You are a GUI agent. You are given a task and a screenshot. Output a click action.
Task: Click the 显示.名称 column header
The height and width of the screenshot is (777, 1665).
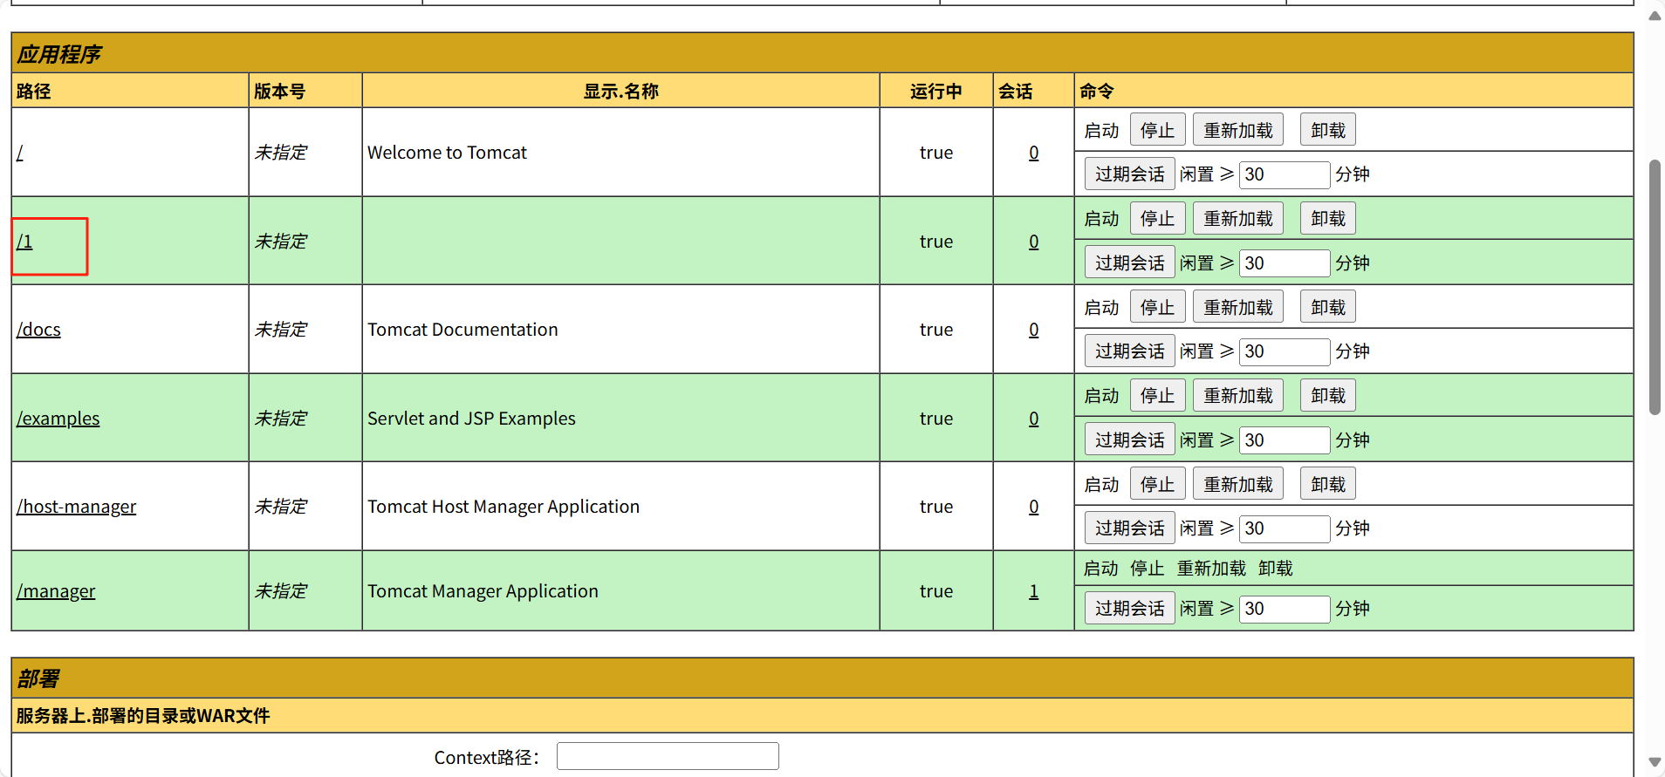(620, 91)
